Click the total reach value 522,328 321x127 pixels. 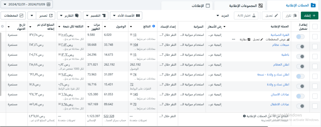tap(109, 116)
